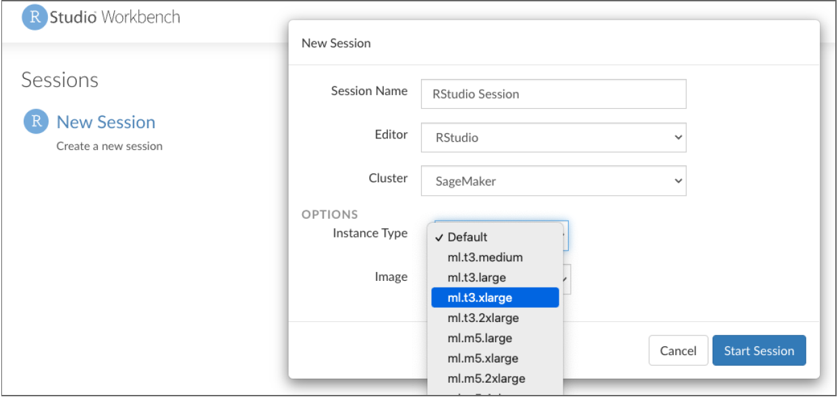Pick the ml.t3.large instance type

pos(476,277)
